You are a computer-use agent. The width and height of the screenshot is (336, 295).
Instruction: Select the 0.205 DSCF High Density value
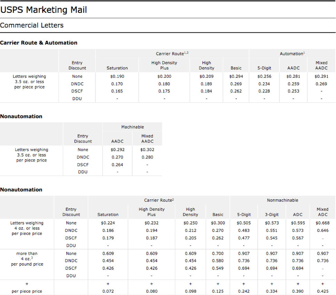click(x=190, y=238)
